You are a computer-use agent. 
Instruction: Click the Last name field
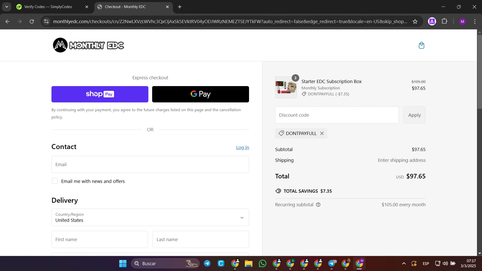point(201,239)
